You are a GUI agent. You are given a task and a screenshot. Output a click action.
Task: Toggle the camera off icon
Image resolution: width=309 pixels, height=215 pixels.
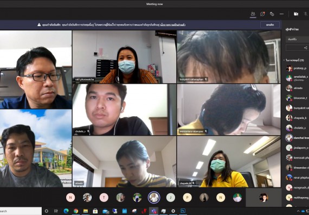296,14
